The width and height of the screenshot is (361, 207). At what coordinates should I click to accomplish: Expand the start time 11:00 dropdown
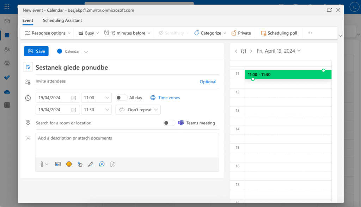107,98
